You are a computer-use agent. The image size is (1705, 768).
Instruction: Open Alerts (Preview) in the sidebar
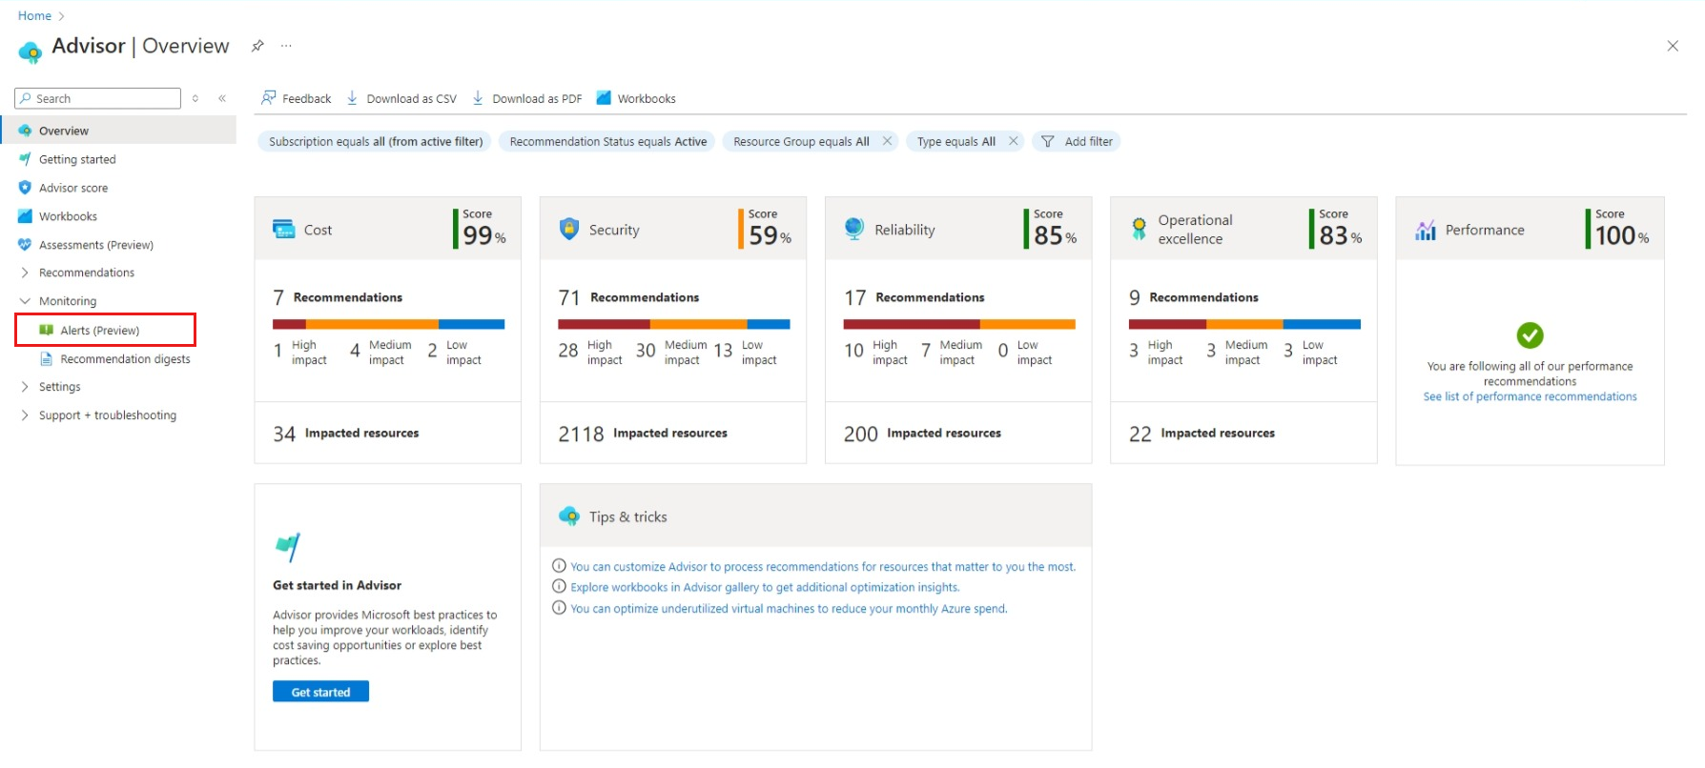[99, 331]
